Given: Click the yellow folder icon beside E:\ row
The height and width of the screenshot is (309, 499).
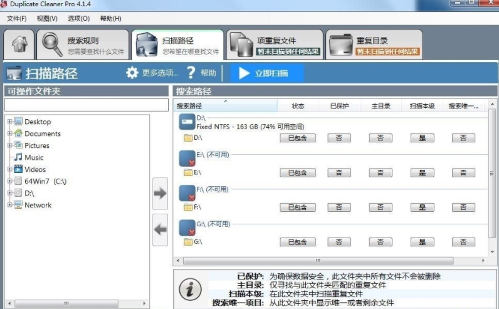Looking at the screenshot, I should click(x=188, y=172).
